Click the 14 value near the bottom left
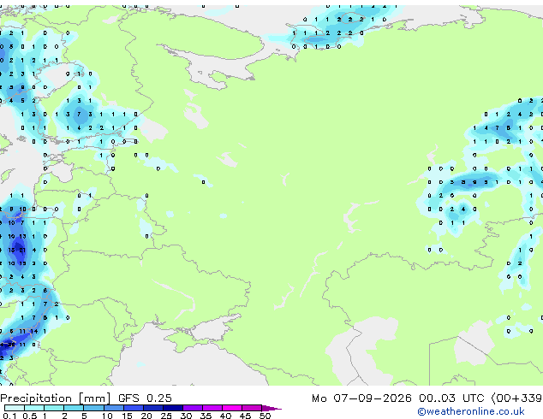 click(x=33, y=331)
